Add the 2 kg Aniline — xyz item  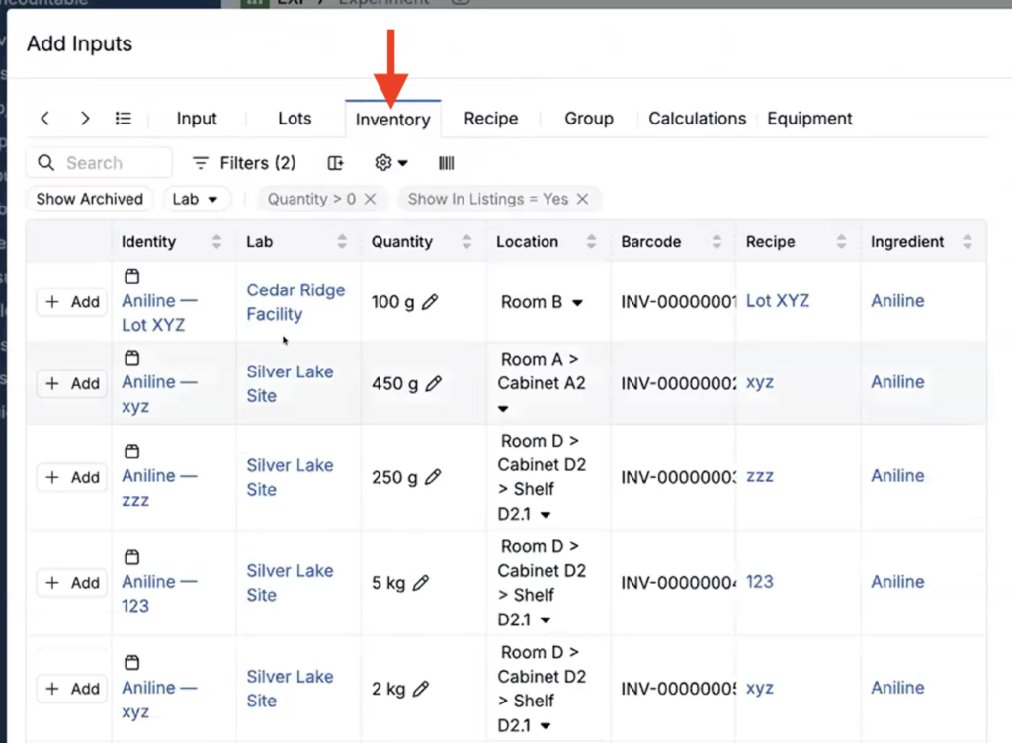coord(71,689)
